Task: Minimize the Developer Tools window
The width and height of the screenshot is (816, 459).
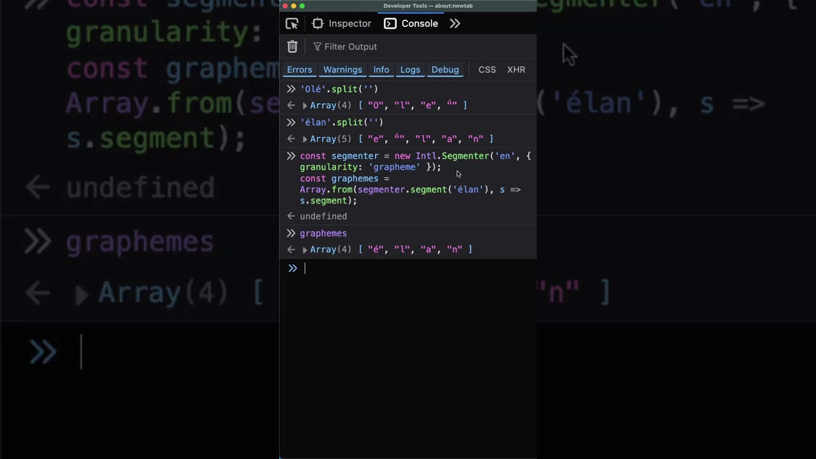Action: coord(294,6)
